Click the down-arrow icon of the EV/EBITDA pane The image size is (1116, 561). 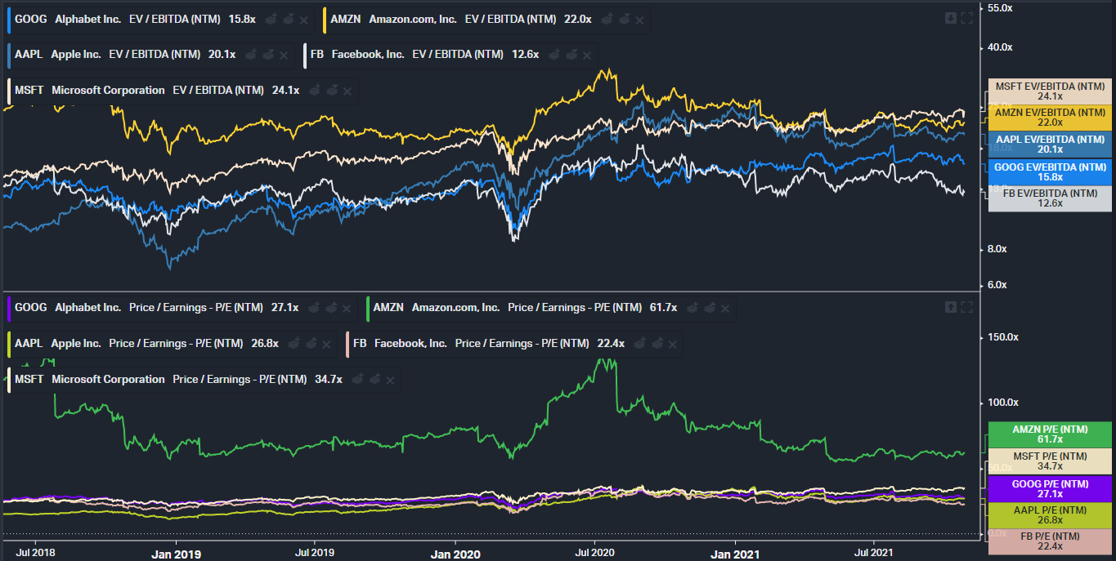tap(951, 18)
